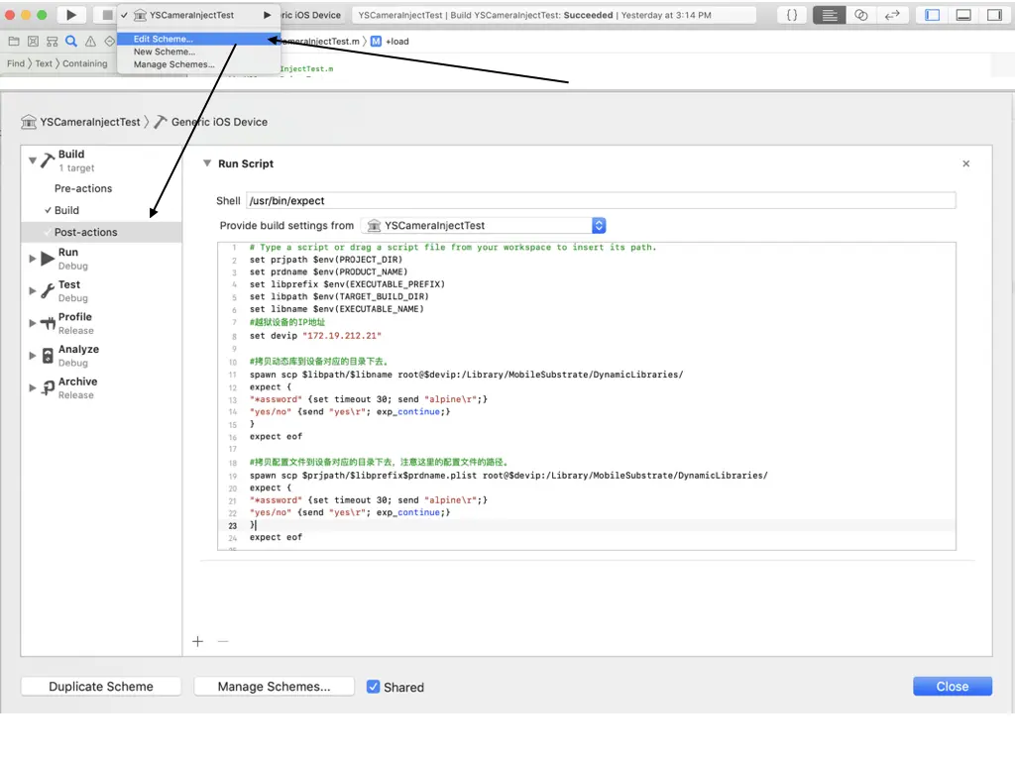Open the Source Control navigator icon
The width and height of the screenshot is (1015, 761).
pos(33,42)
